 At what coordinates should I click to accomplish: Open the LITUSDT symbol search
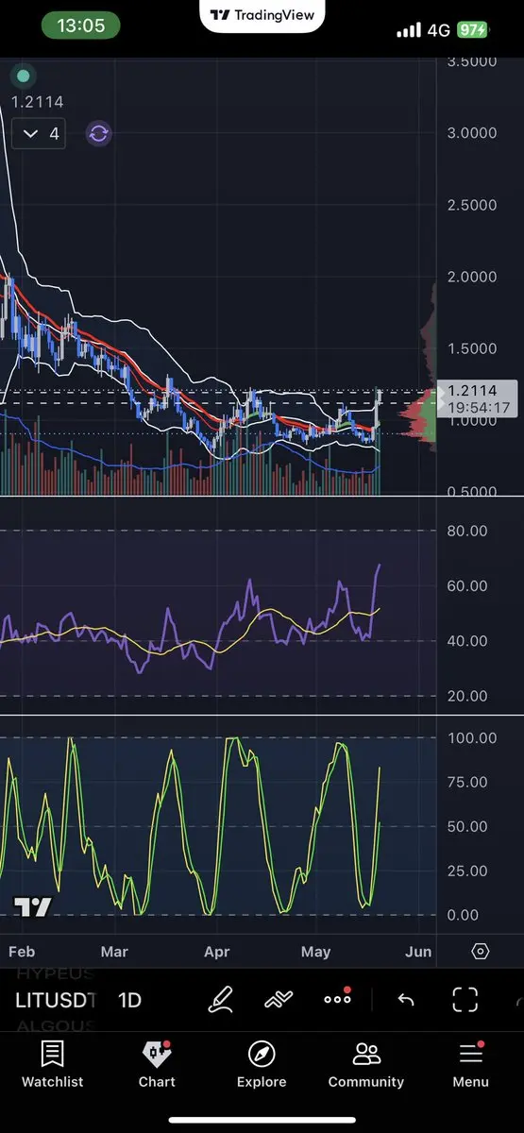click(x=56, y=1000)
